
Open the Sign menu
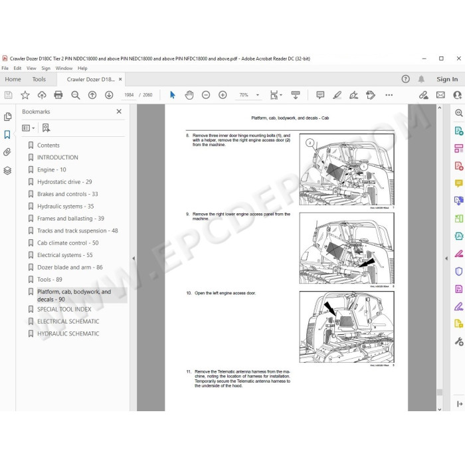point(46,68)
